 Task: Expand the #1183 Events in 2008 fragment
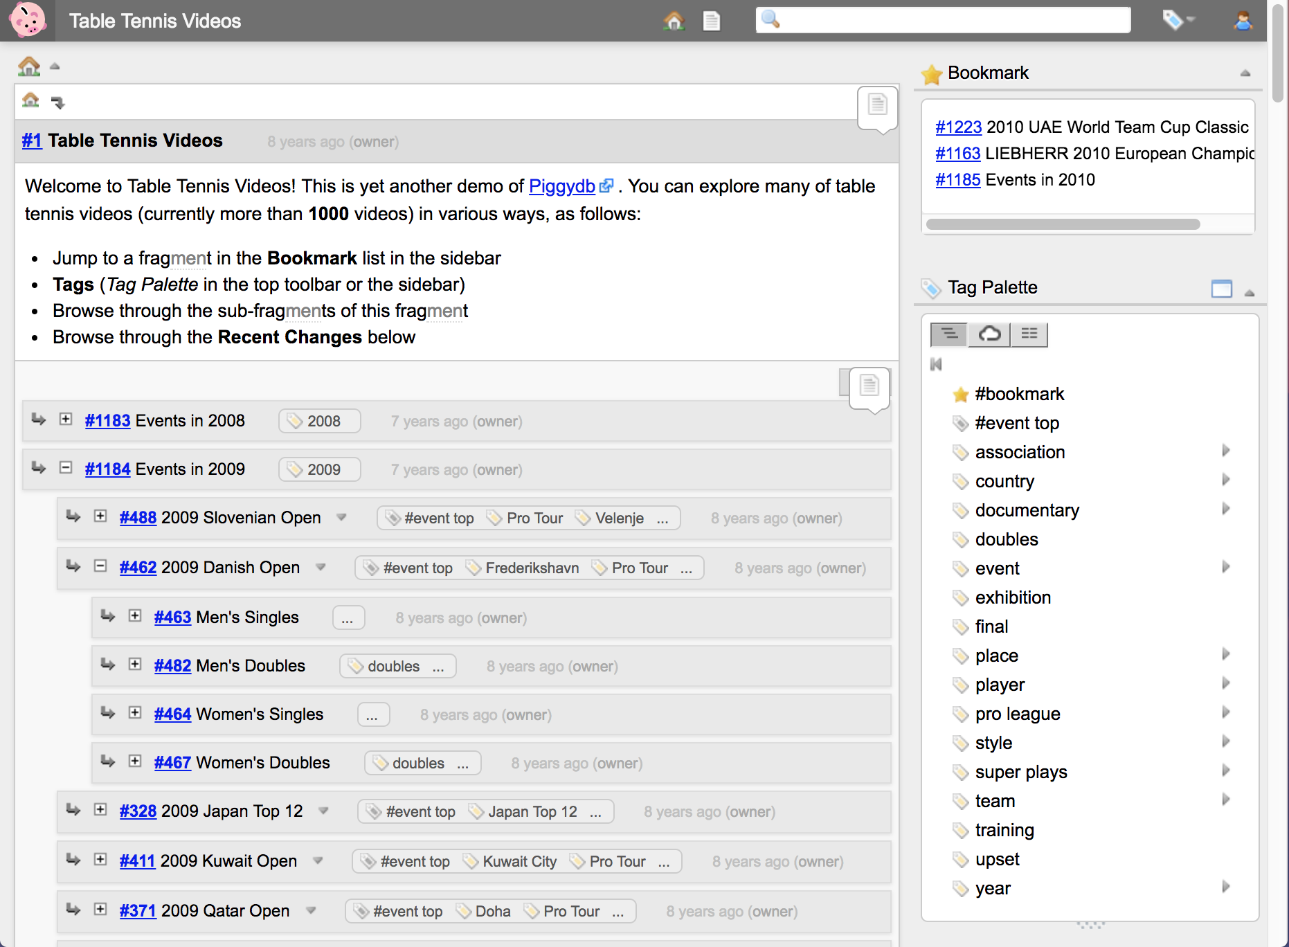click(66, 420)
